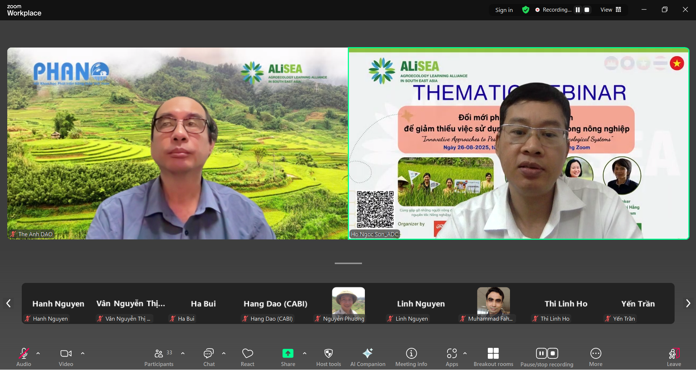
Task: Pause the recording in the top bar
Action: (x=578, y=10)
